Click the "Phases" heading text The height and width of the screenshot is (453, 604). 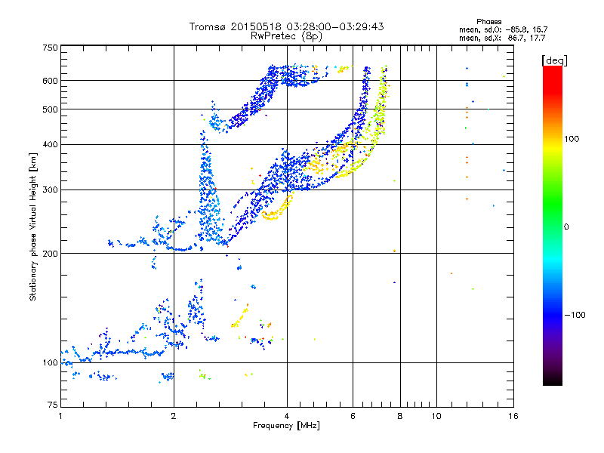tap(488, 22)
